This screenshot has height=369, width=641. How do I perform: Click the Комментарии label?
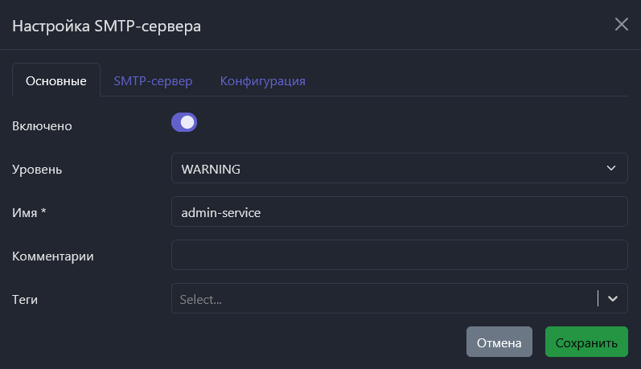click(x=53, y=256)
